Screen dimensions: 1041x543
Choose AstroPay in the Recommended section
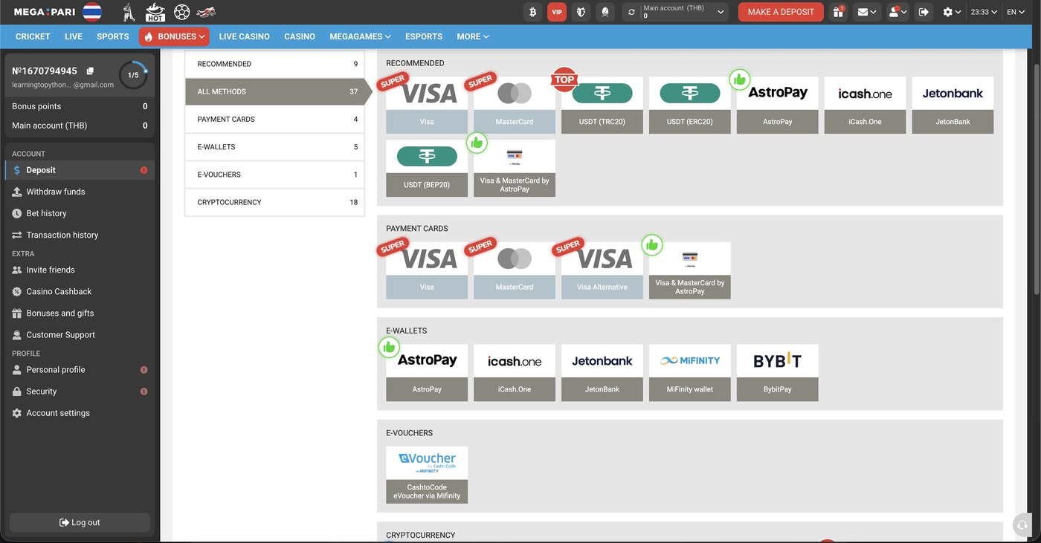(x=778, y=105)
